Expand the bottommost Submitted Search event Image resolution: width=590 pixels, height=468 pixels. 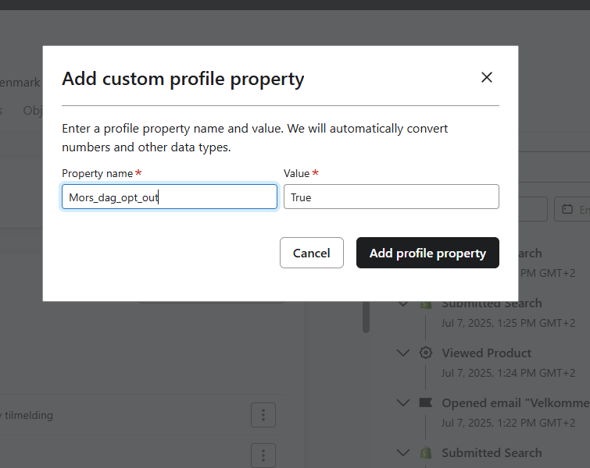tap(403, 452)
